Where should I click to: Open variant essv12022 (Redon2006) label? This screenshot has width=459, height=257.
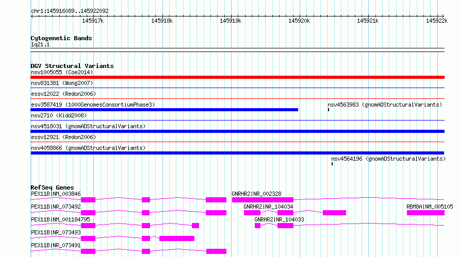(63, 94)
